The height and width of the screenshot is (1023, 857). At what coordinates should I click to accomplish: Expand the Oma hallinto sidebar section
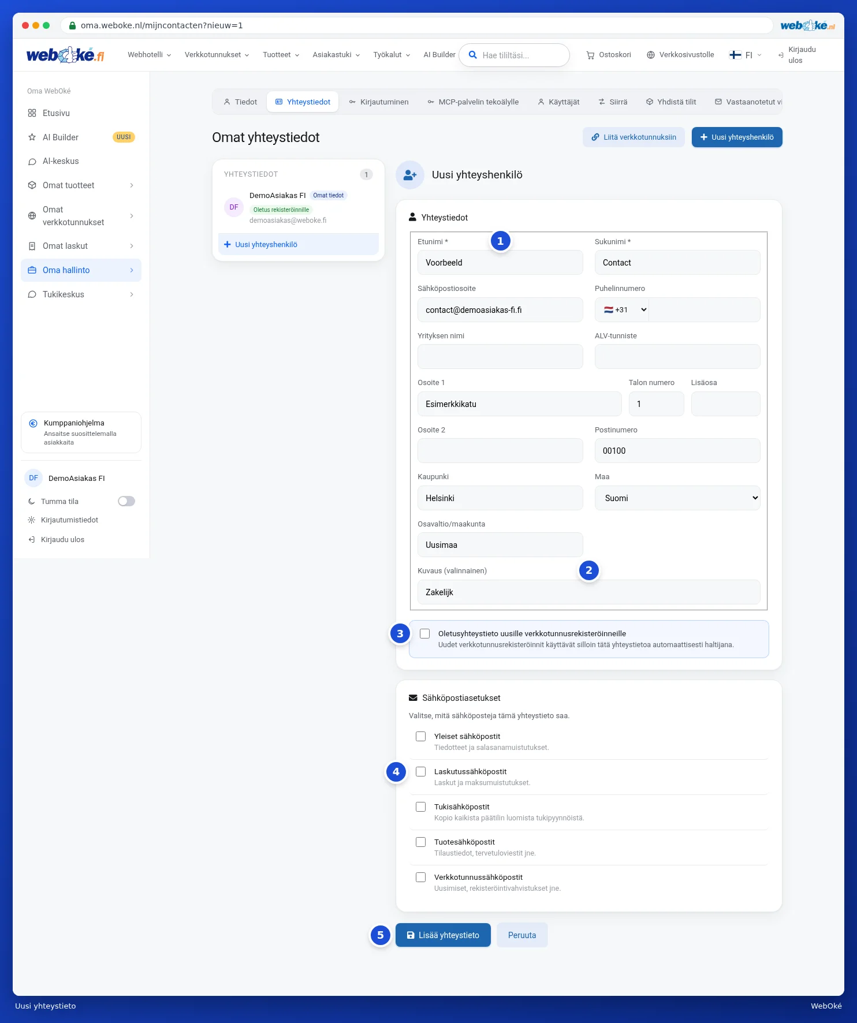(81, 270)
